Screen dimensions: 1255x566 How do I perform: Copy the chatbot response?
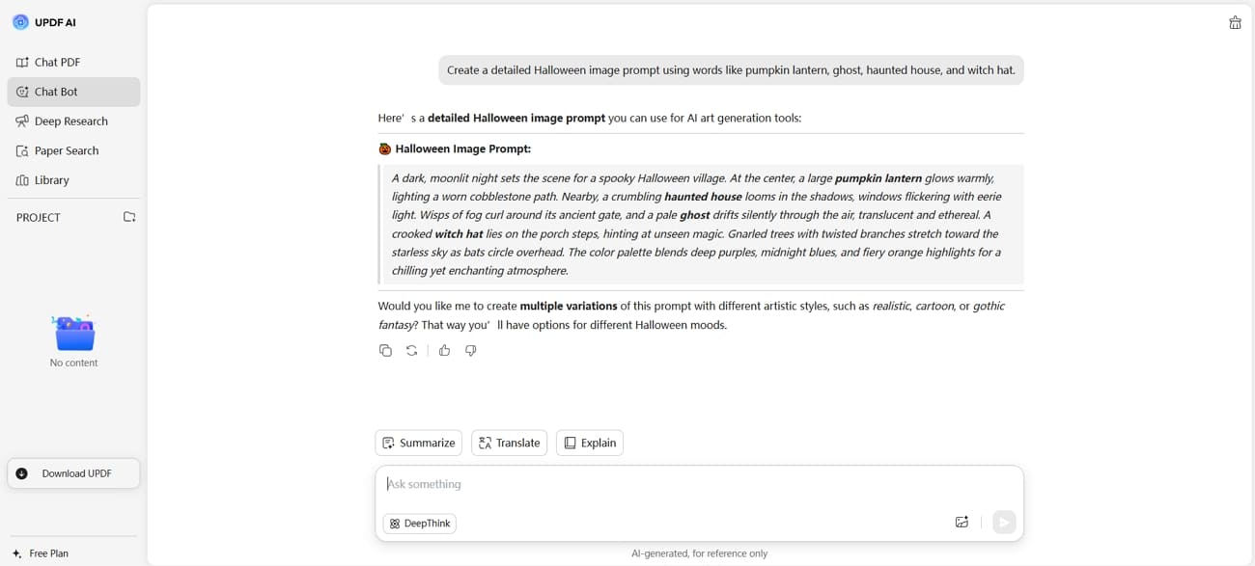385,351
